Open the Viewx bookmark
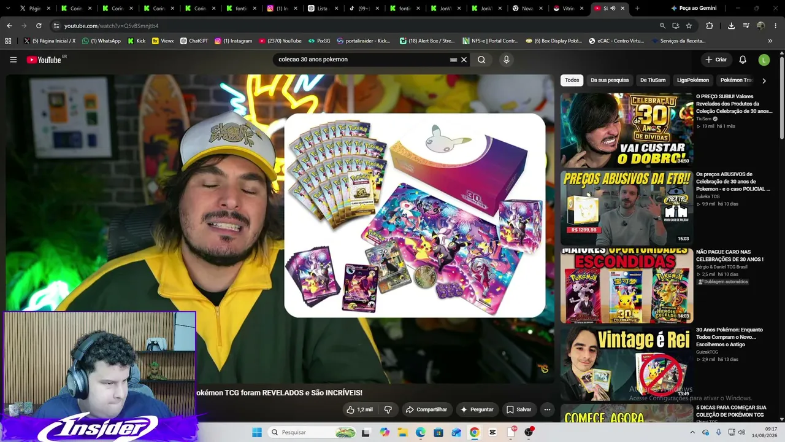The height and width of the screenshot is (442, 785). (x=163, y=41)
